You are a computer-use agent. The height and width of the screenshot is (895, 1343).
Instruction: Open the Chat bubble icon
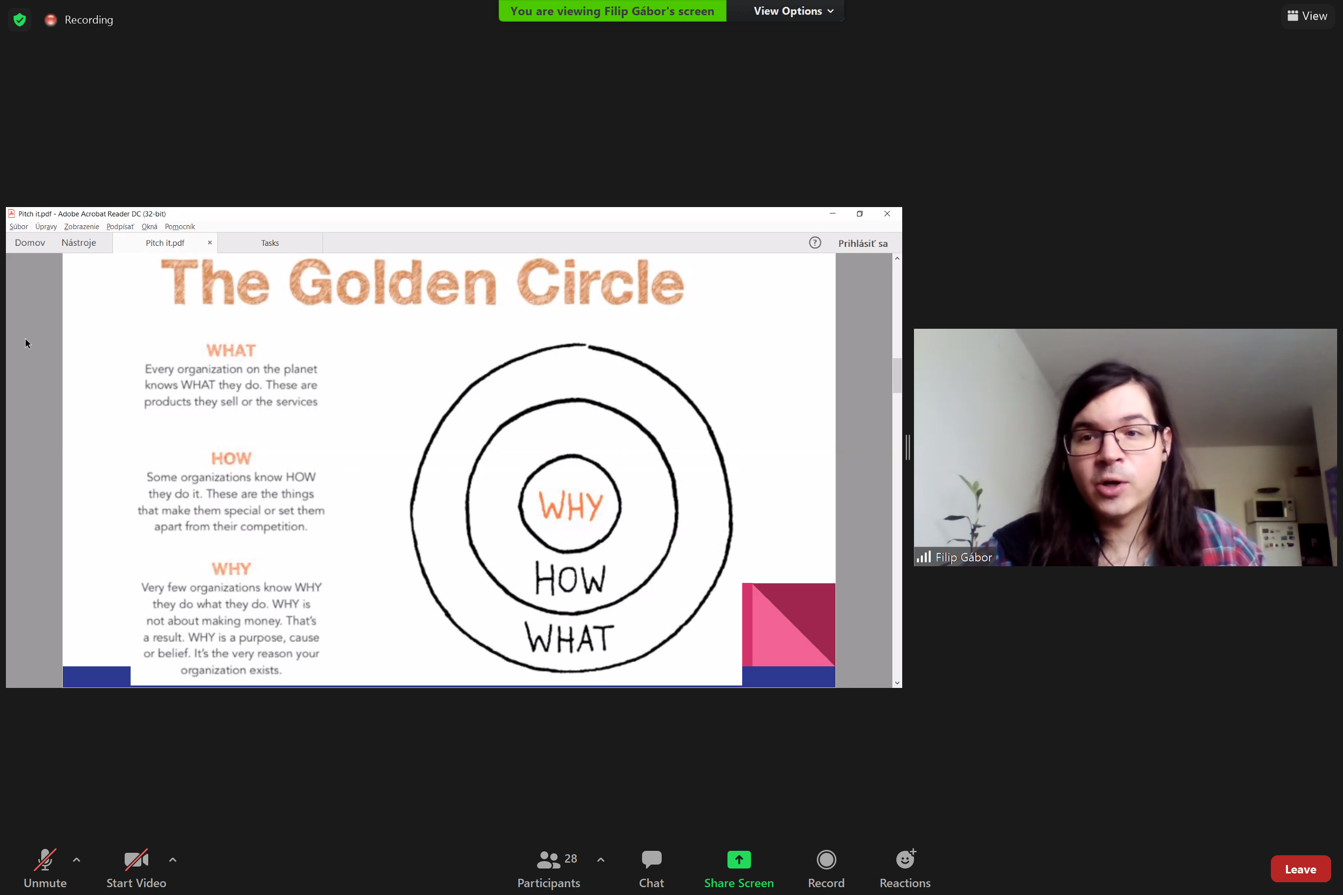pyautogui.click(x=651, y=860)
